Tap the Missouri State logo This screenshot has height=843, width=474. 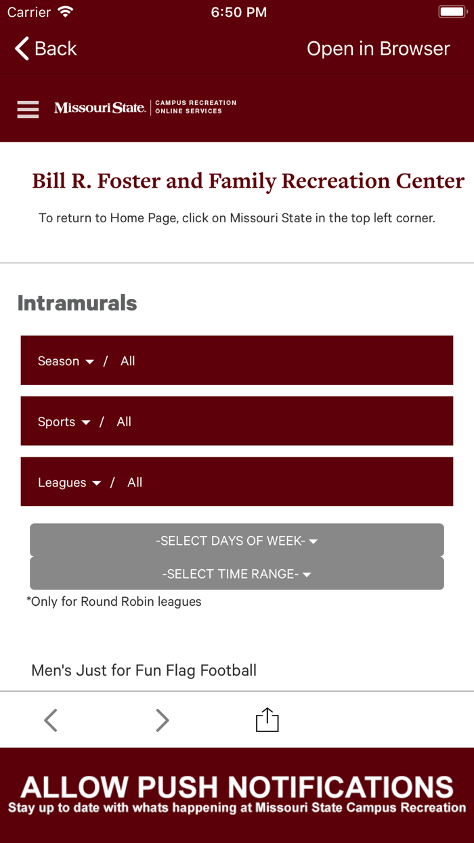point(100,108)
